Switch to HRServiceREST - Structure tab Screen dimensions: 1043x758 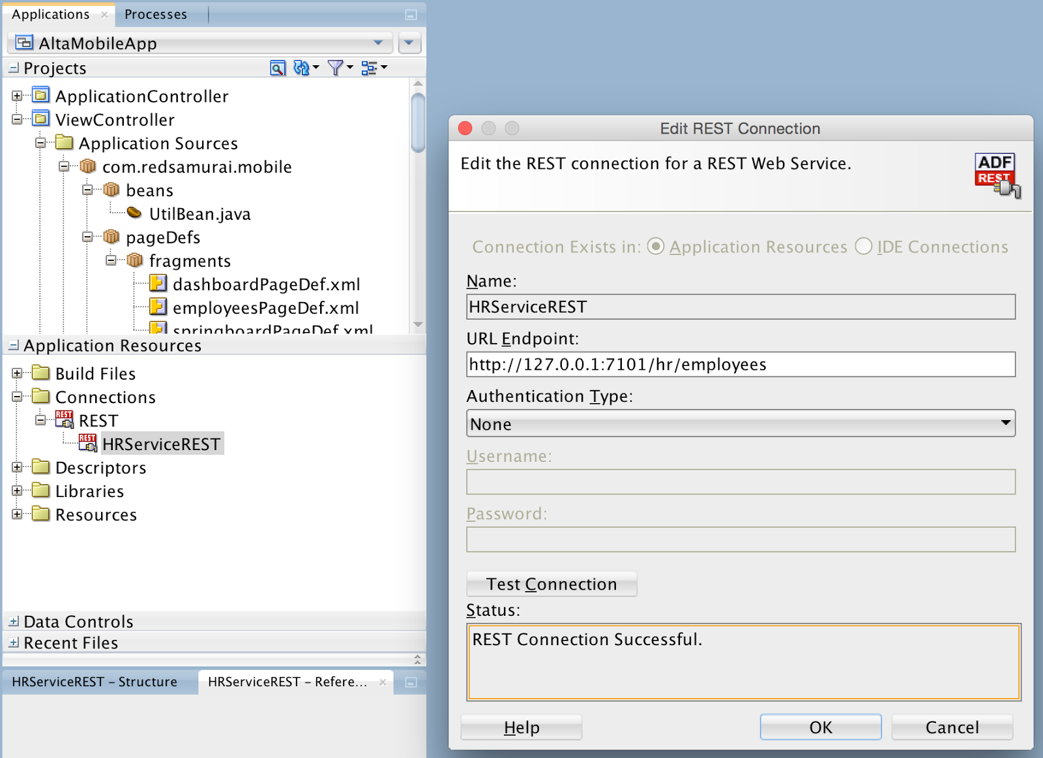pos(95,682)
